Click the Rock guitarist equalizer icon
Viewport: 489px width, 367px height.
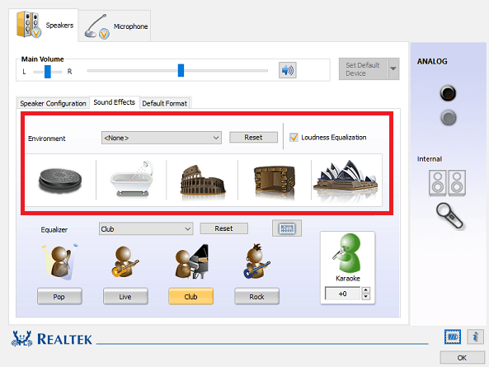pyautogui.click(x=256, y=261)
